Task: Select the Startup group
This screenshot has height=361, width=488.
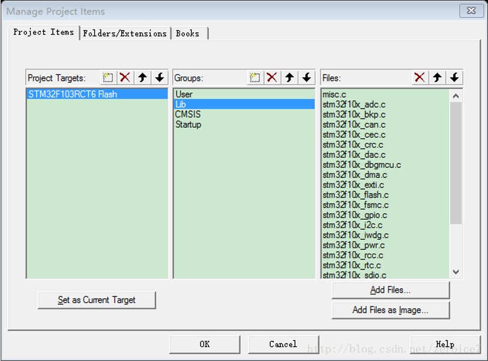Action: click(244, 124)
